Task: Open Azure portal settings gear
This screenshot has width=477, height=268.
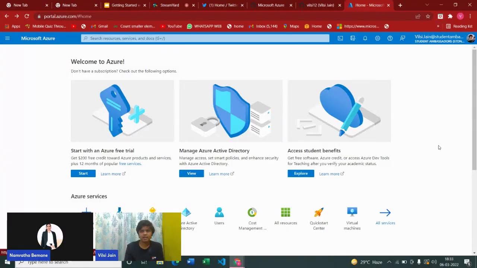Action: pyautogui.click(x=378, y=38)
